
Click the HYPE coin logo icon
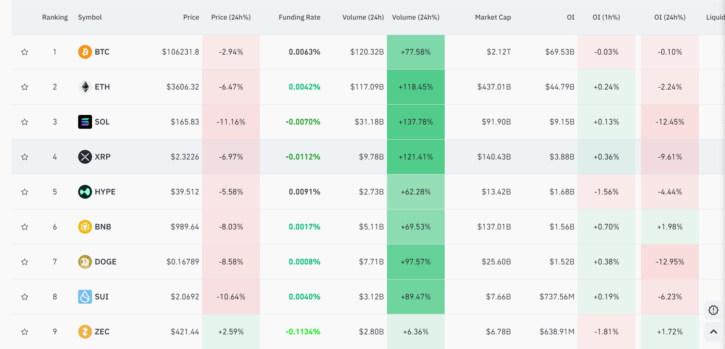[x=85, y=192]
